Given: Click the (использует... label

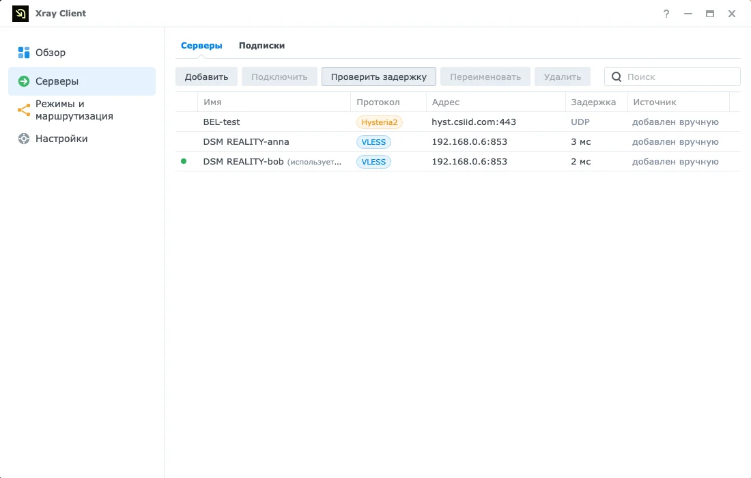Looking at the screenshot, I should click(314, 162).
